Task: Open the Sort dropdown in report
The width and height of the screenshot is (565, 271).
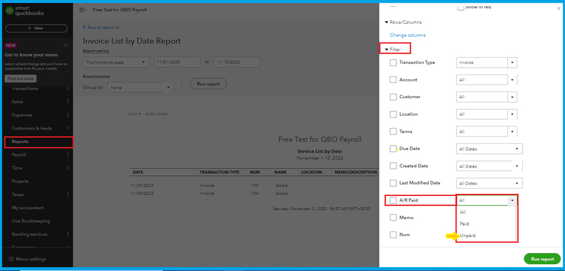Action: (135, 113)
